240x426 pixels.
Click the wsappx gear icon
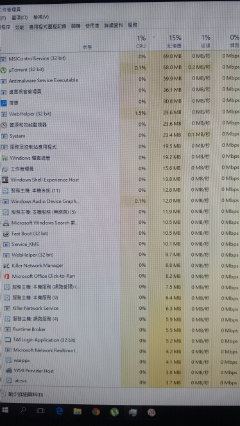pos(9,361)
